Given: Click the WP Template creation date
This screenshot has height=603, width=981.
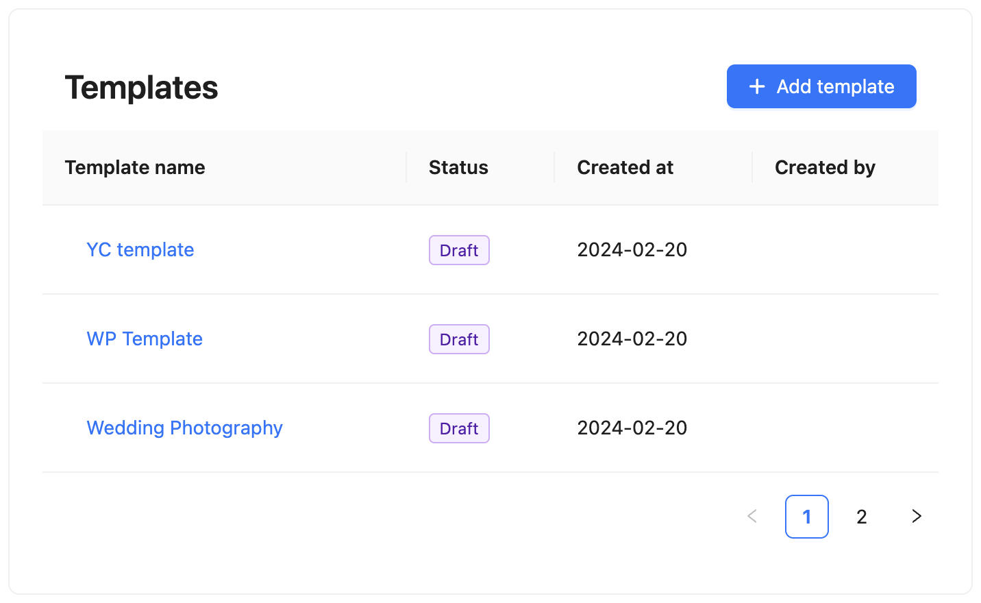Looking at the screenshot, I should [x=632, y=339].
